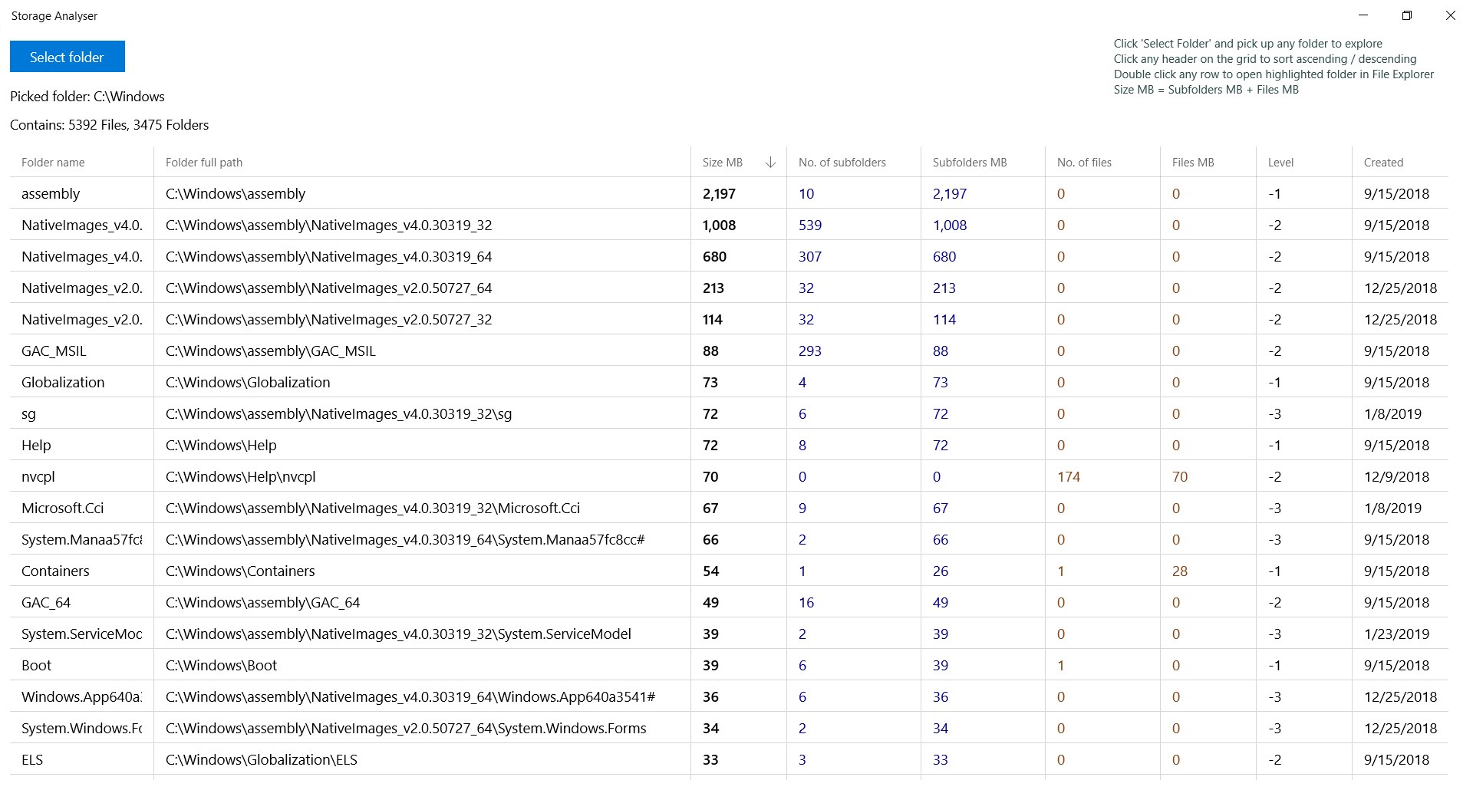The image size is (1473, 790).
Task: Sort by No. of files header
Action: [x=1083, y=163]
